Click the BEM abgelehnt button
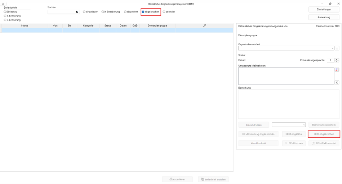Screen dimensions: 342x184 [294, 134]
